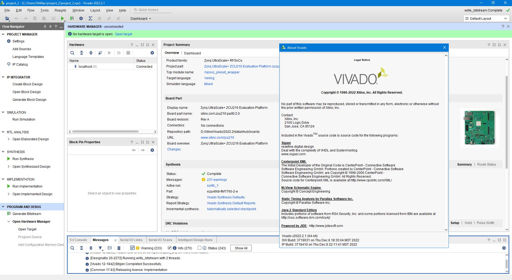Search in the Hardware panel
Image resolution: width=512 pixels, height=280 pixels.
click(72, 53)
